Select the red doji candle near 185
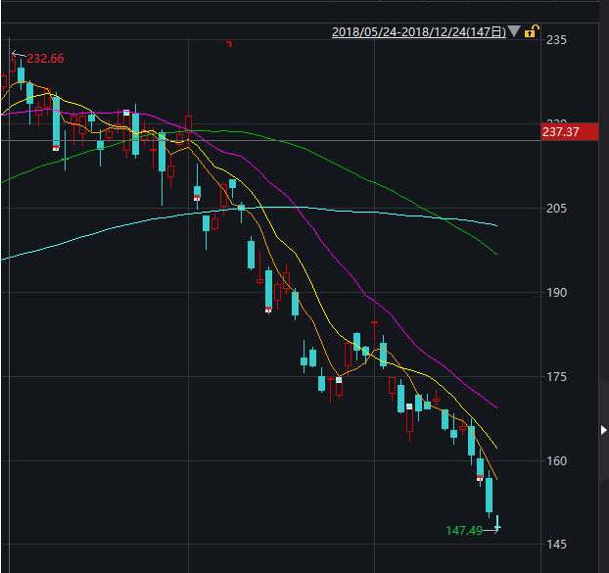The height and width of the screenshot is (573, 609). click(x=374, y=330)
